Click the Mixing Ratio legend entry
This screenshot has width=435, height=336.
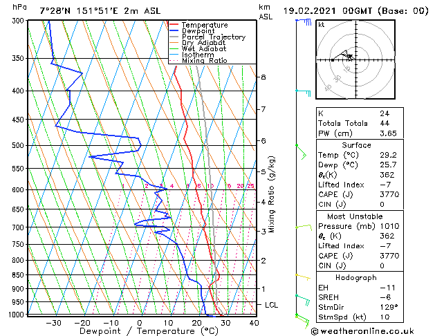(198, 60)
